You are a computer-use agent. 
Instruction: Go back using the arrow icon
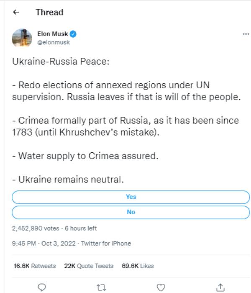click(16, 12)
